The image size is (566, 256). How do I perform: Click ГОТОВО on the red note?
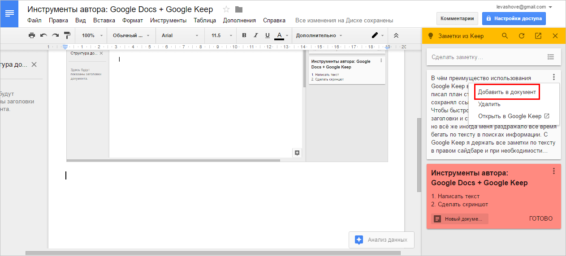pos(541,219)
